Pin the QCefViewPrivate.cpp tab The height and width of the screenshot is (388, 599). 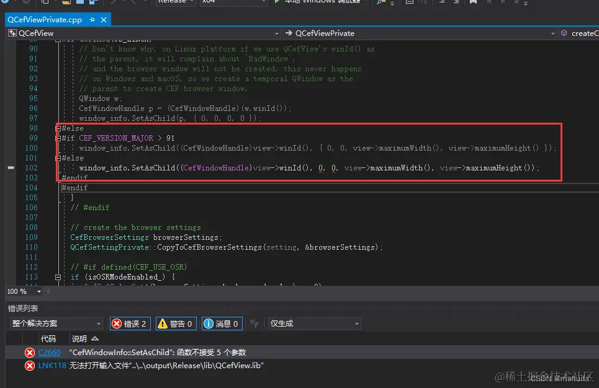(x=92, y=20)
